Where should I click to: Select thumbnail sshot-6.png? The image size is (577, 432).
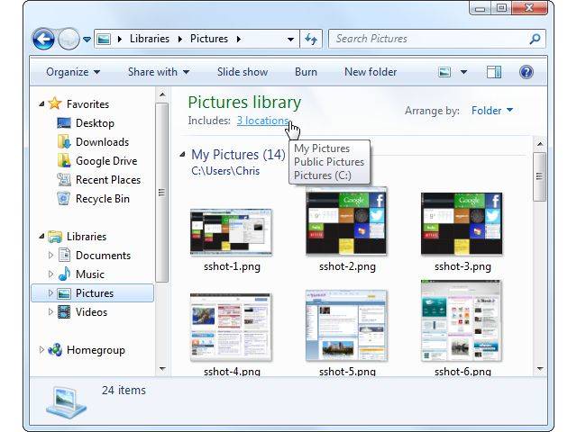(x=462, y=320)
